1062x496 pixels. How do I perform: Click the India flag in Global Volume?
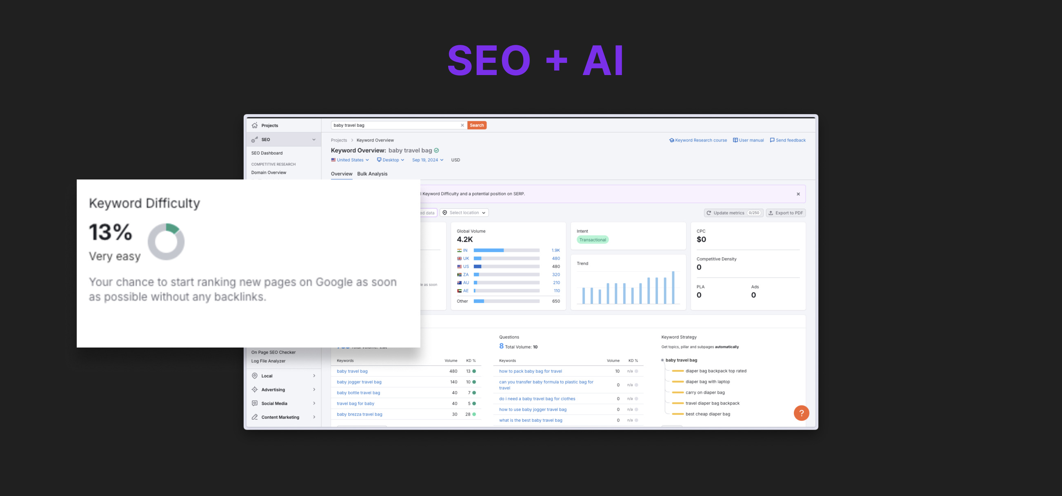(x=459, y=250)
